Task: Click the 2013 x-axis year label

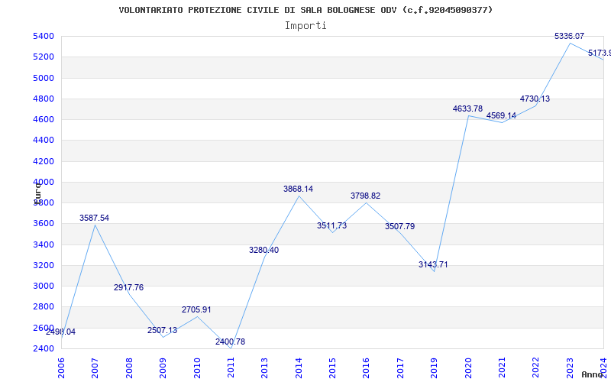Action: coord(265,368)
